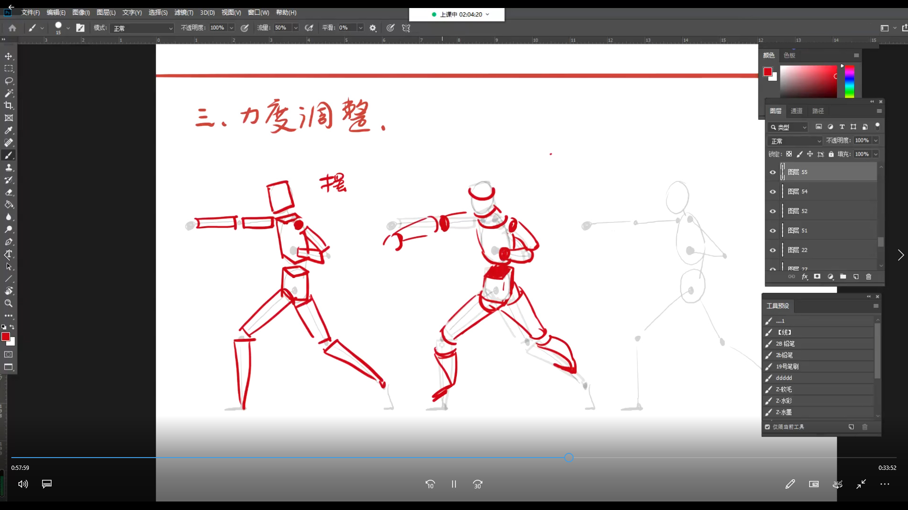
Task: Open blend 模式 dropdown in options bar
Action: [x=142, y=28]
